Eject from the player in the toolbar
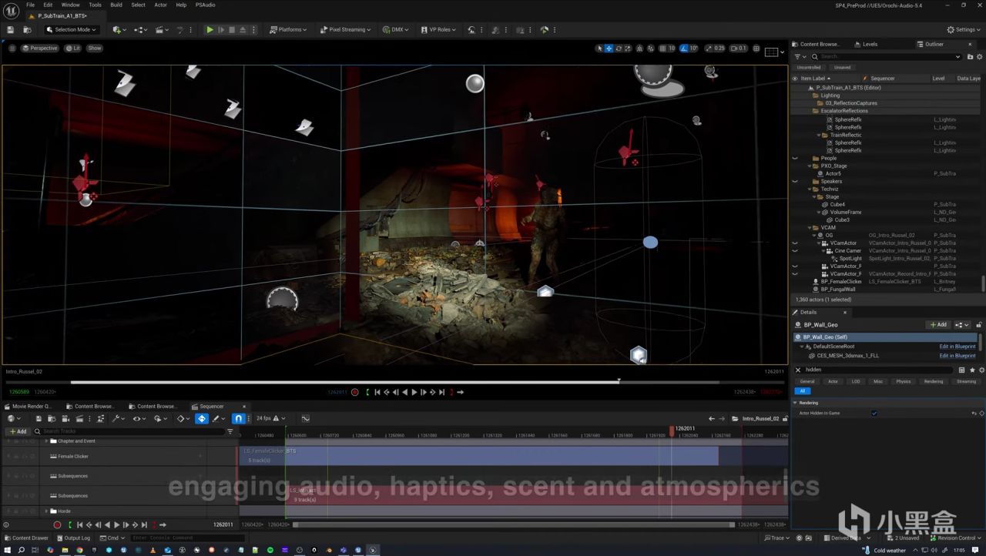The image size is (986, 556). click(x=243, y=29)
